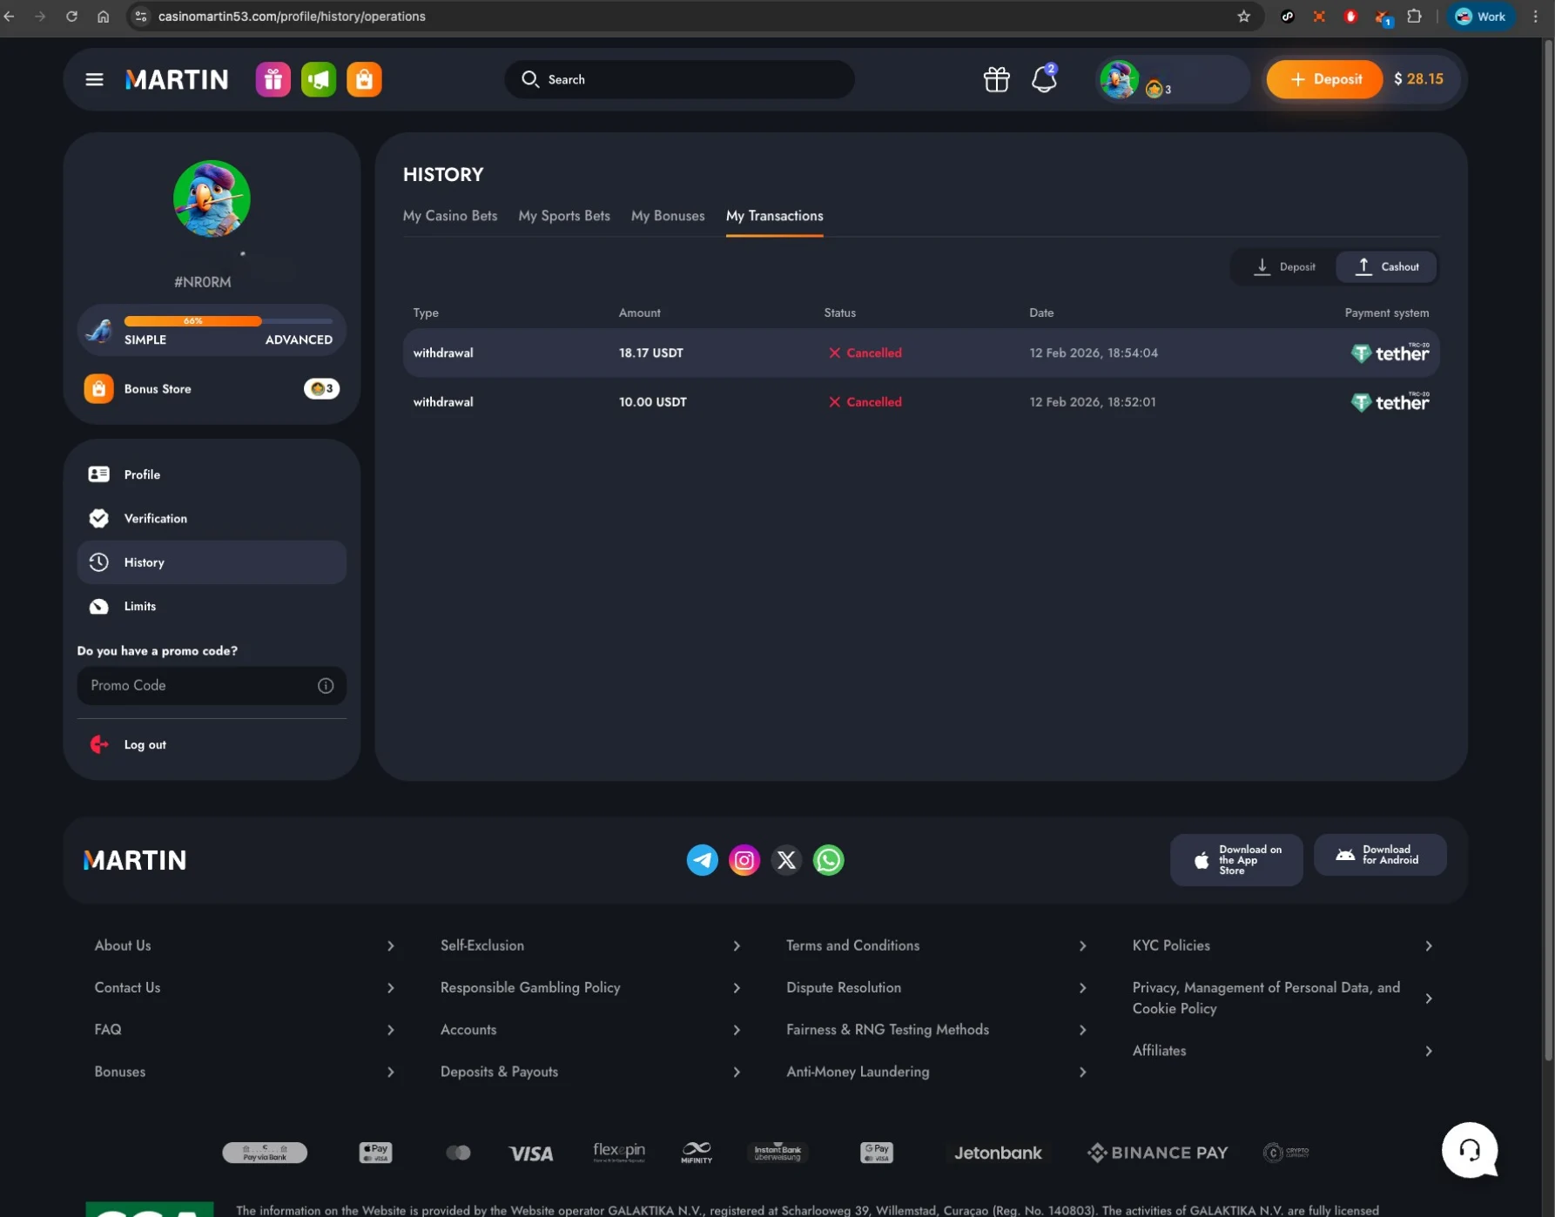
Task: Toggle Cashout transactions filter
Action: click(1387, 267)
